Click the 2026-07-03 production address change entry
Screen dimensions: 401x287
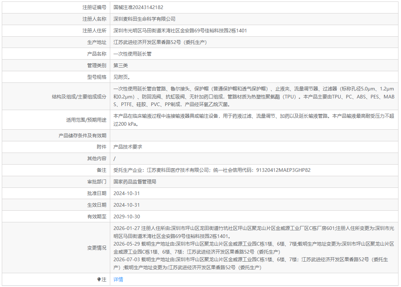(x=251, y=263)
